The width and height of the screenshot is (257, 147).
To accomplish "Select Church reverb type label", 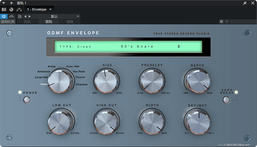I will [x=80, y=77].
